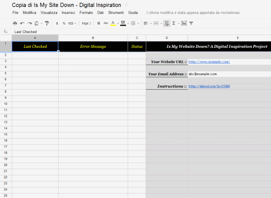The image size is (271, 198).
Task: Select row 1 header
Action: click(x=6, y=46)
